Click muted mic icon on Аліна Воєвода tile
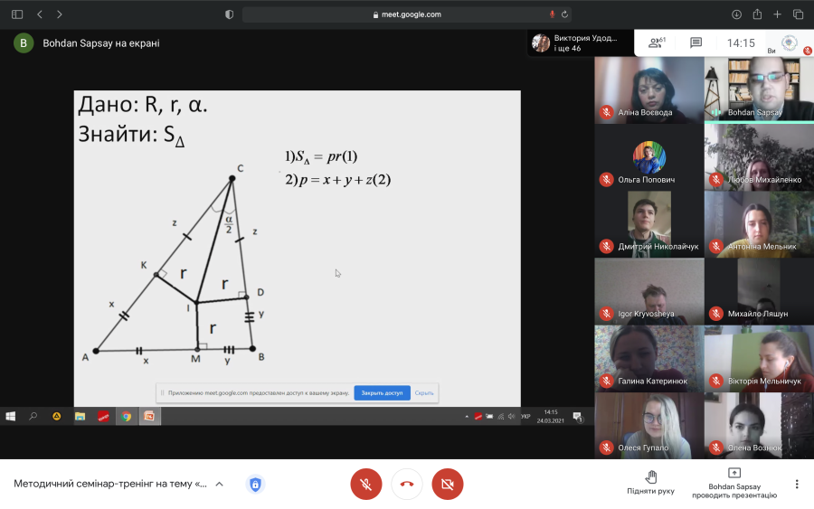 pyautogui.click(x=606, y=112)
